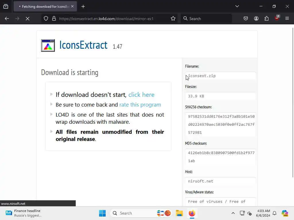
Task: Open the clock and calendar flyout
Action: point(263,213)
